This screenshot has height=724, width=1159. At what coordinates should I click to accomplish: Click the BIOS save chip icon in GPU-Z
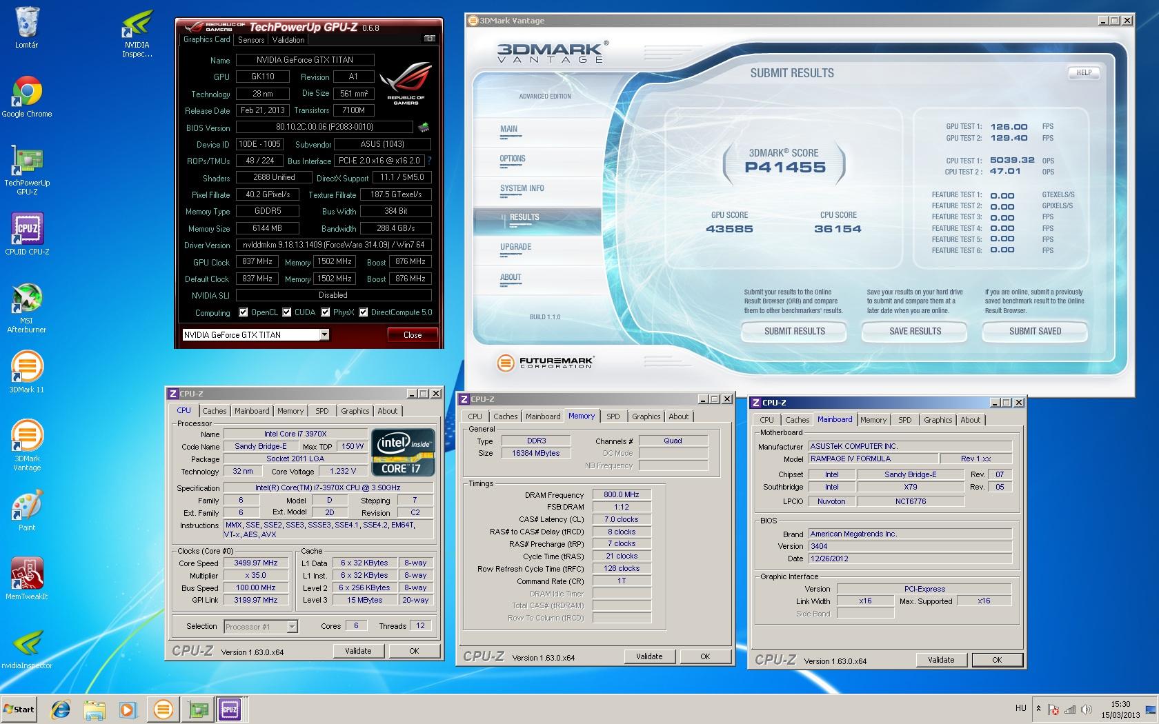pos(424,127)
